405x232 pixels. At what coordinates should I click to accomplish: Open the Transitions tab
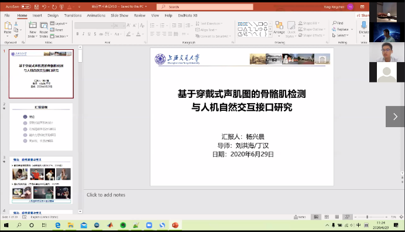pyautogui.click(x=73, y=15)
